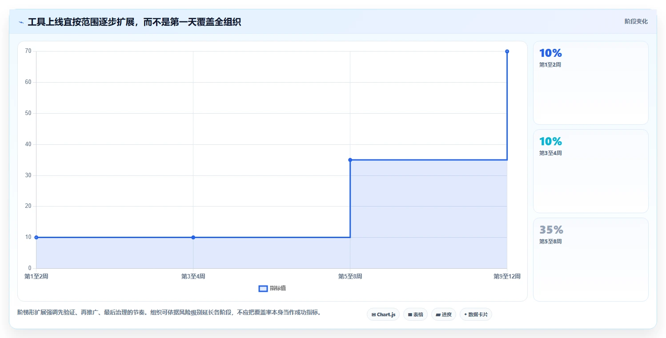Click x-axis label 第3至4周

click(193, 276)
